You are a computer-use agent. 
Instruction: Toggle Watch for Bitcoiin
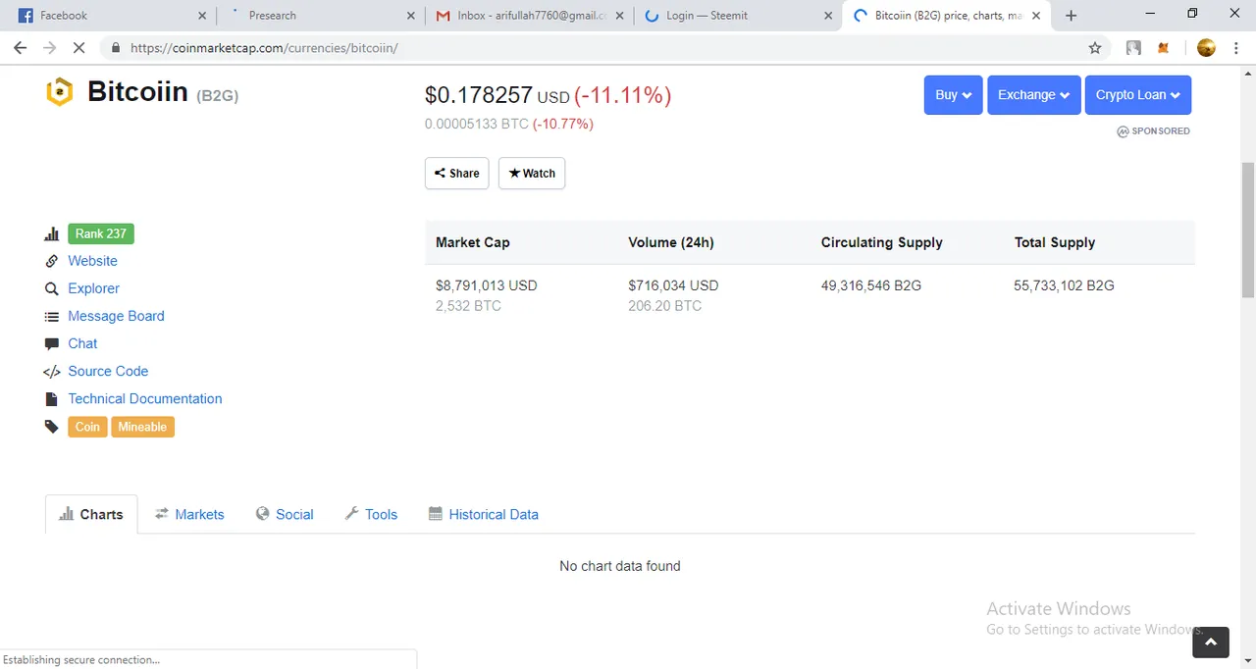(x=532, y=173)
